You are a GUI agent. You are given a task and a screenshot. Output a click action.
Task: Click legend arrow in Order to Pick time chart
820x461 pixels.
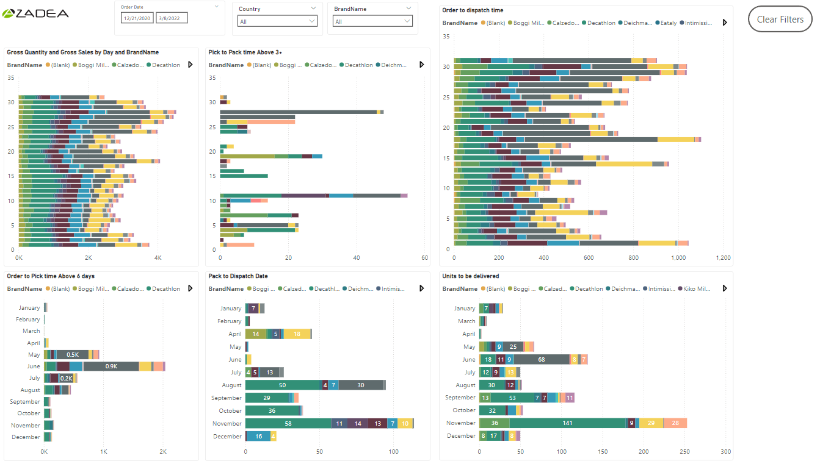190,289
